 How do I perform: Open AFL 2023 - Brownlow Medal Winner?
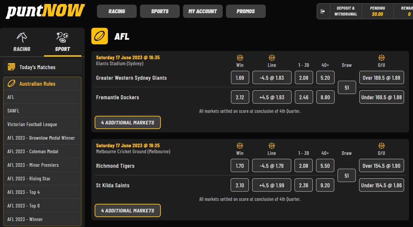[x=42, y=138]
